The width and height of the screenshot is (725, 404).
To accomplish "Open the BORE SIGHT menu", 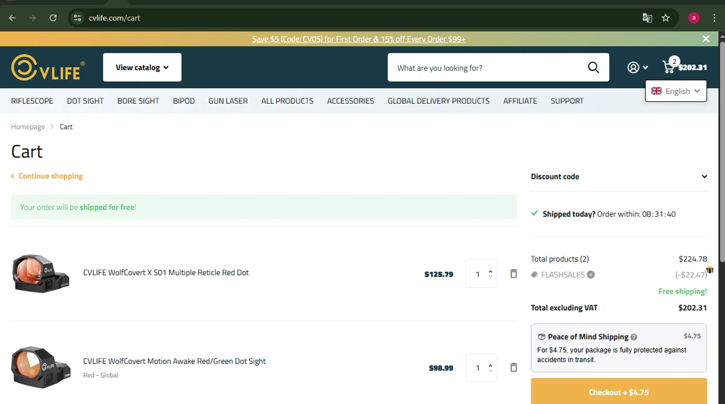I will (138, 101).
